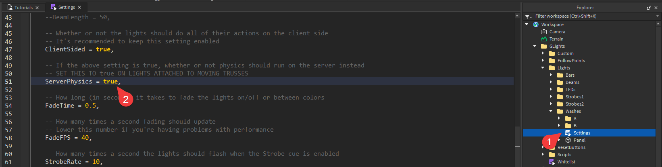Click the code editor scroll-up arrow

point(517,16)
